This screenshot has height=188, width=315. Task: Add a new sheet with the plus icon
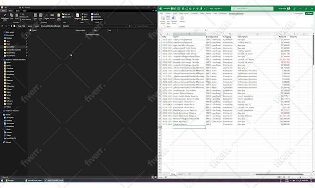(189, 174)
